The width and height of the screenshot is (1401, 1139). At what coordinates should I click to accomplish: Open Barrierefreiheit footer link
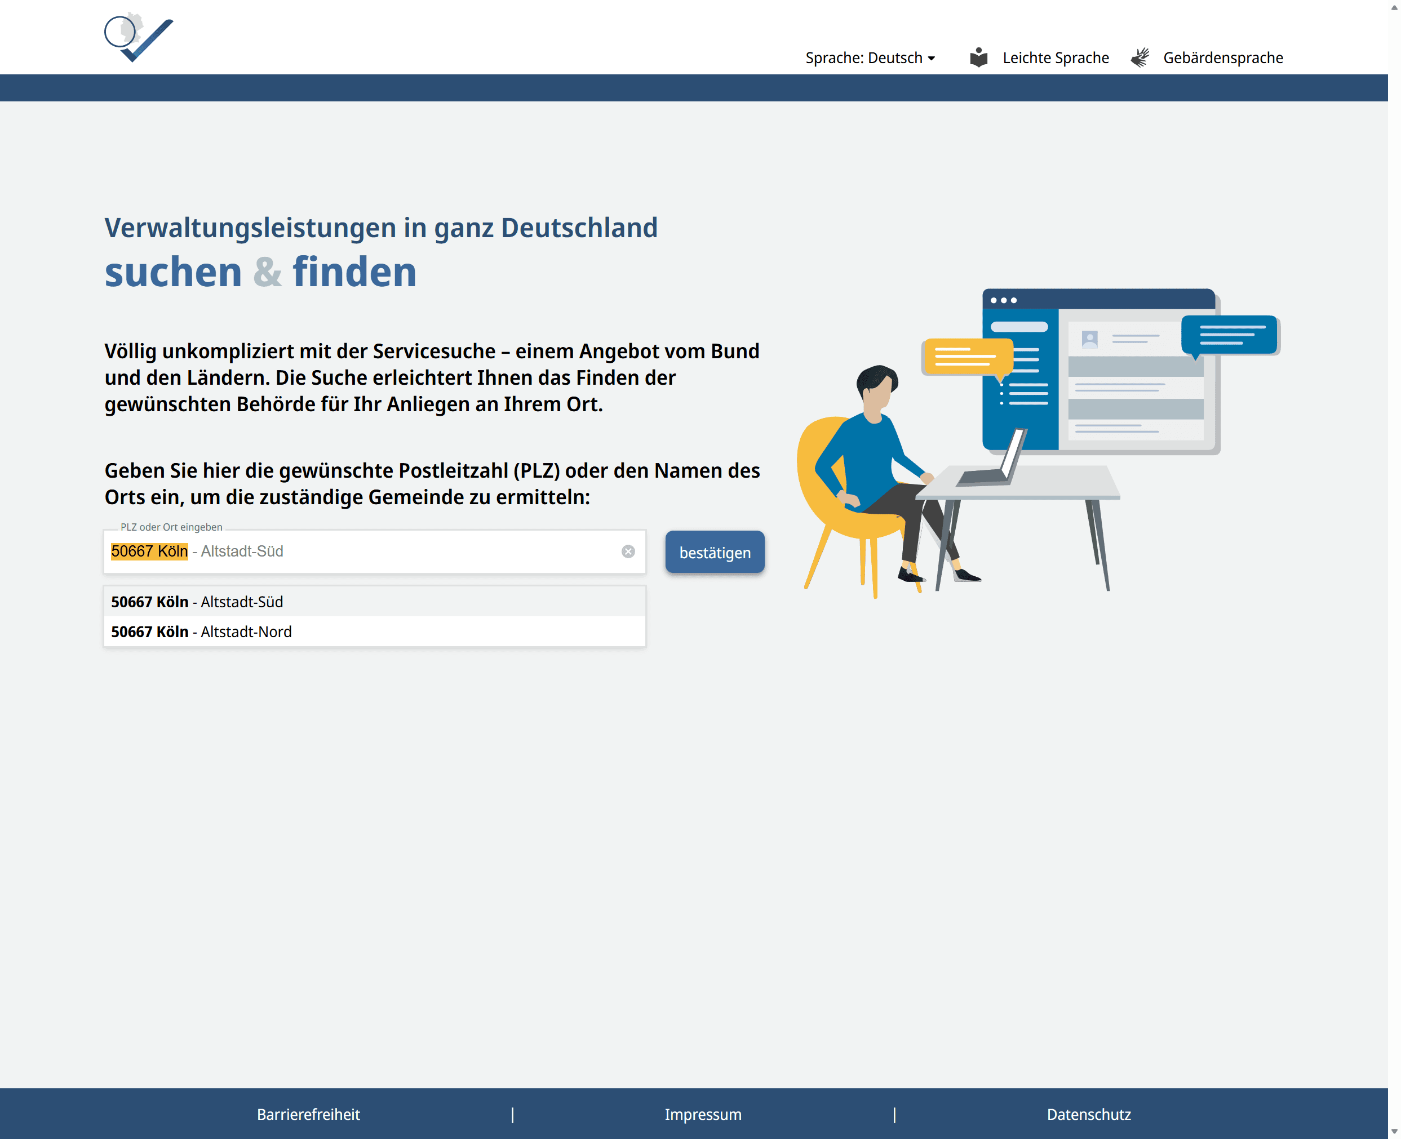pyautogui.click(x=308, y=1114)
